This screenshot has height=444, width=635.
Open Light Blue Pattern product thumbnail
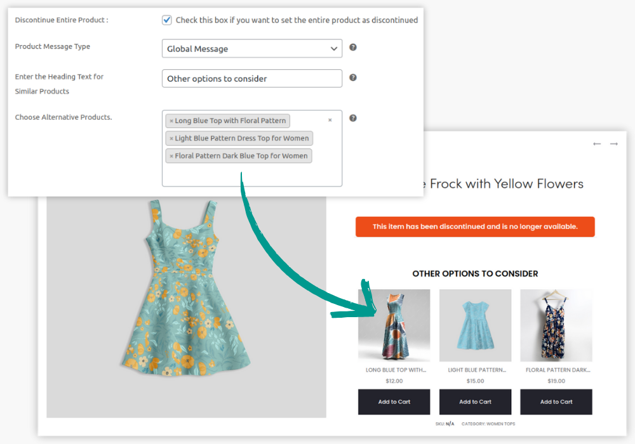pos(475,325)
